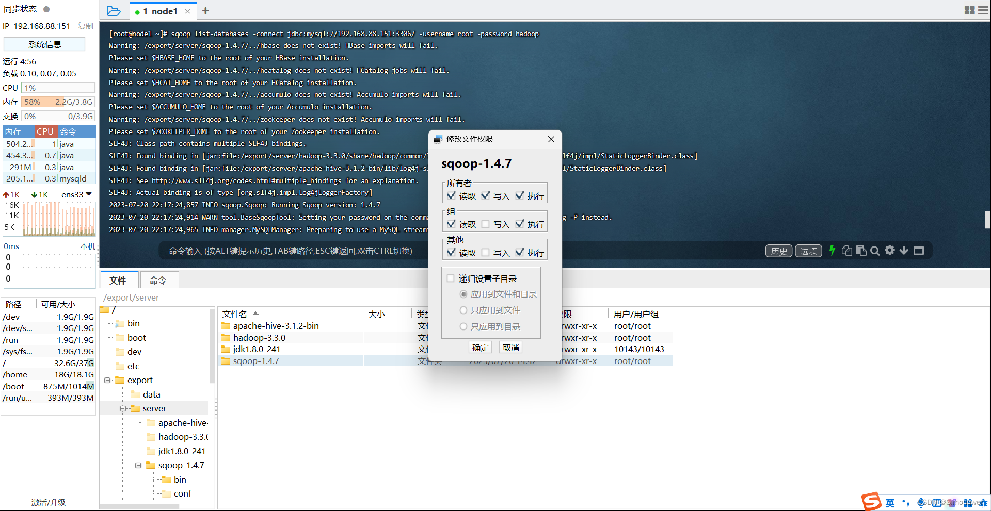The height and width of the screenshot is (511, 991).
Task: Sort processes by CPU header
Action: click(x=45, y=131)
